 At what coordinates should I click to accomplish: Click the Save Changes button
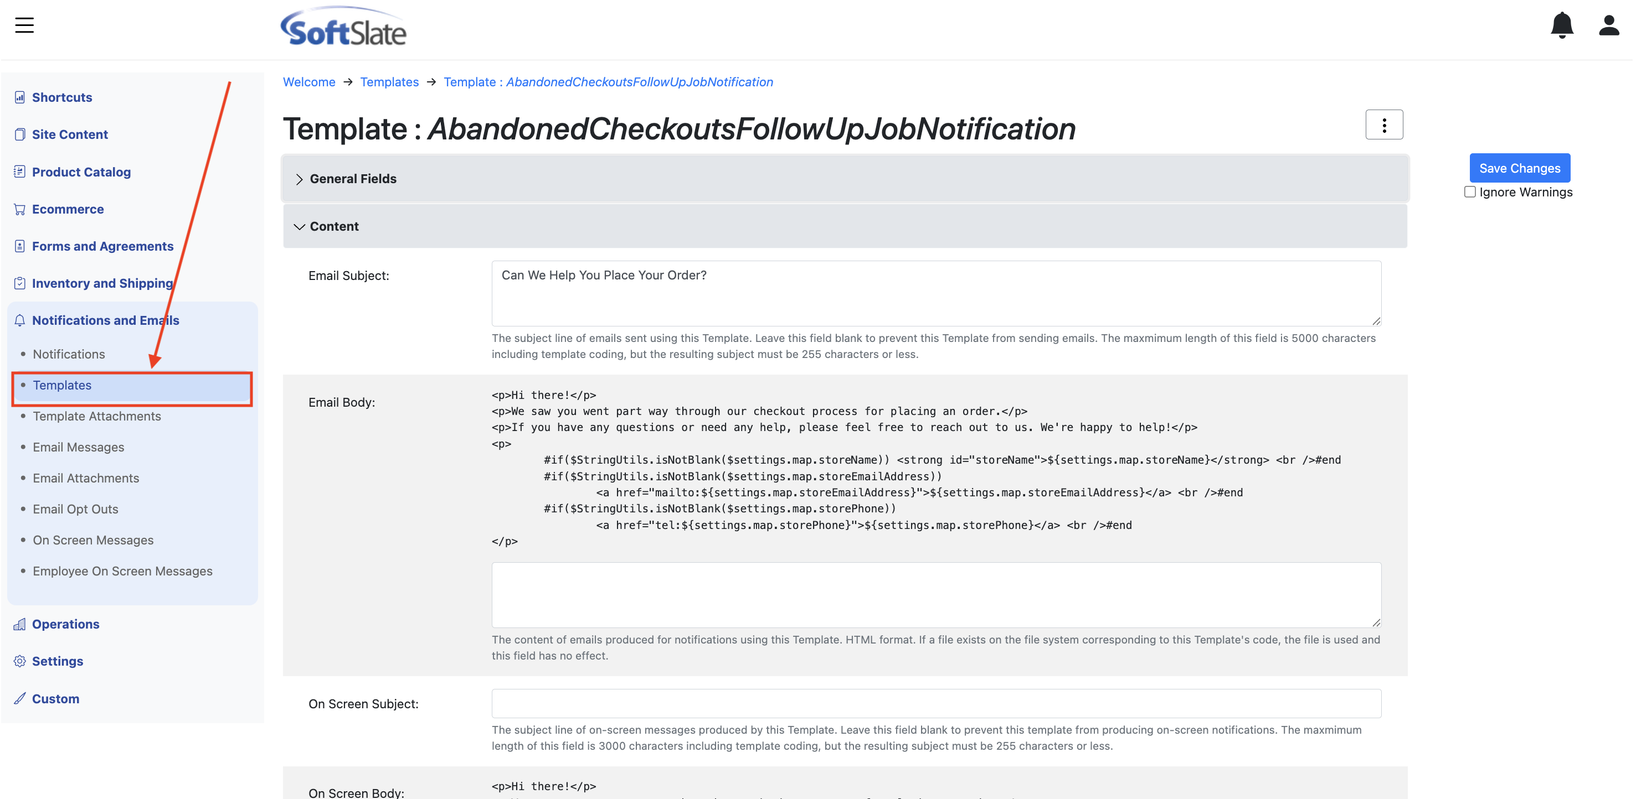click(1519, 168)
